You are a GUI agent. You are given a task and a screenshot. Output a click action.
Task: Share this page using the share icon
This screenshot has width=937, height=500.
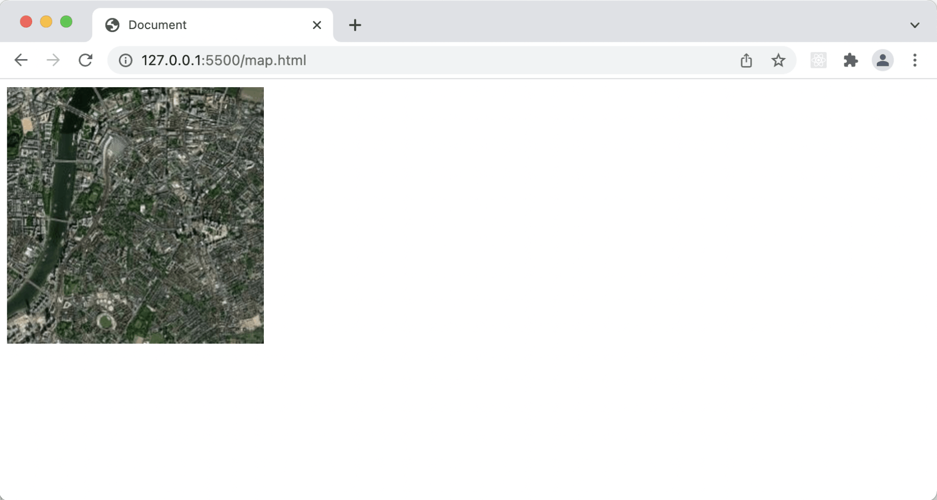pos(746,60)
